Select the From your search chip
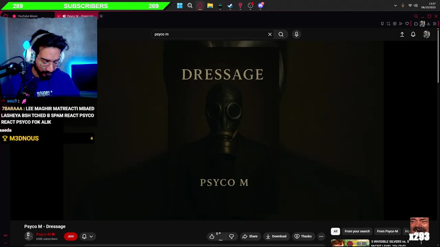Image resolution: width=440 pixels, height=247 pixels. (357, 231)
